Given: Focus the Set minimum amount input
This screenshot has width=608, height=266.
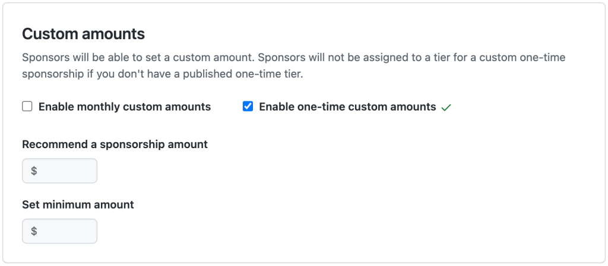Looking at the screenshot, I should 65,232.
